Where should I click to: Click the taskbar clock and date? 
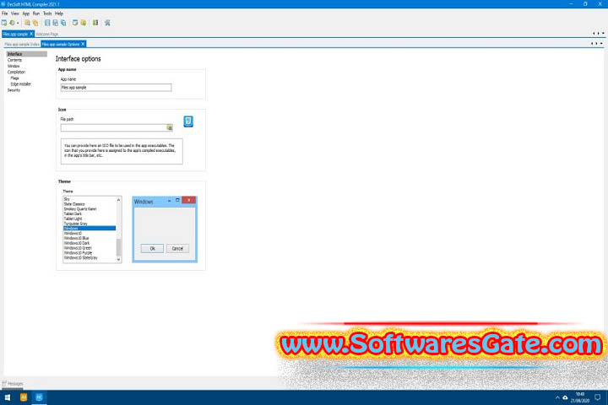[580, 397]
